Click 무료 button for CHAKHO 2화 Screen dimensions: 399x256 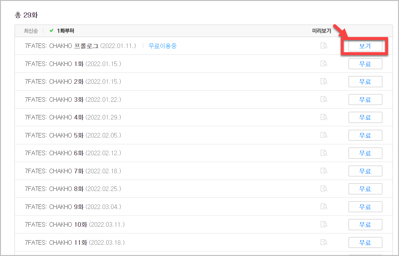tap(365, 82)
